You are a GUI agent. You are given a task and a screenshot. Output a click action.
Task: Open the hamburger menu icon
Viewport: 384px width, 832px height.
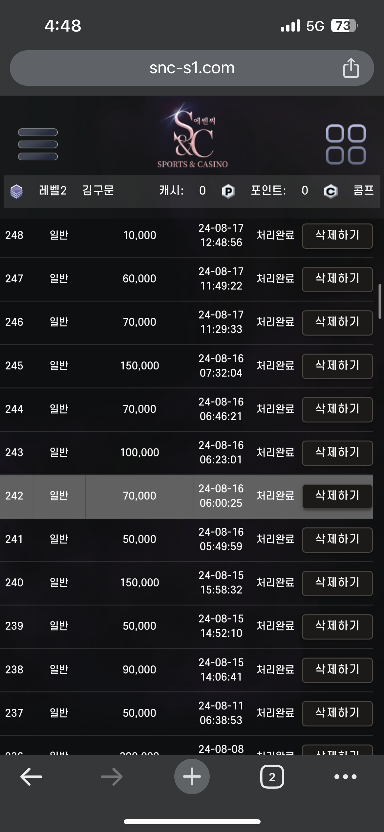tap(38, 144)
